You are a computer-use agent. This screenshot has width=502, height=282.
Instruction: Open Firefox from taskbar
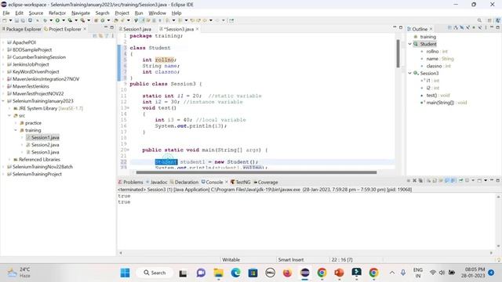pos(287,273)
